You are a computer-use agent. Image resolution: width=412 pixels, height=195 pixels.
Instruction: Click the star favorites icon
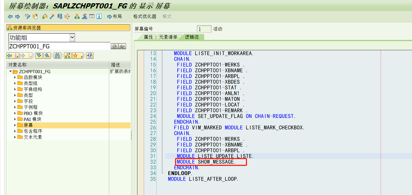tap(75, 56)
